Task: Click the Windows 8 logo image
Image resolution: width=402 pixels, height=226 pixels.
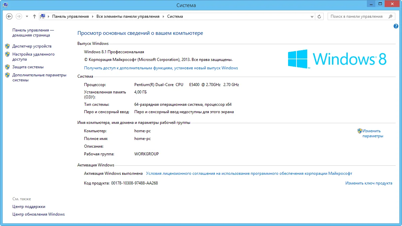Action: [337, 59]
